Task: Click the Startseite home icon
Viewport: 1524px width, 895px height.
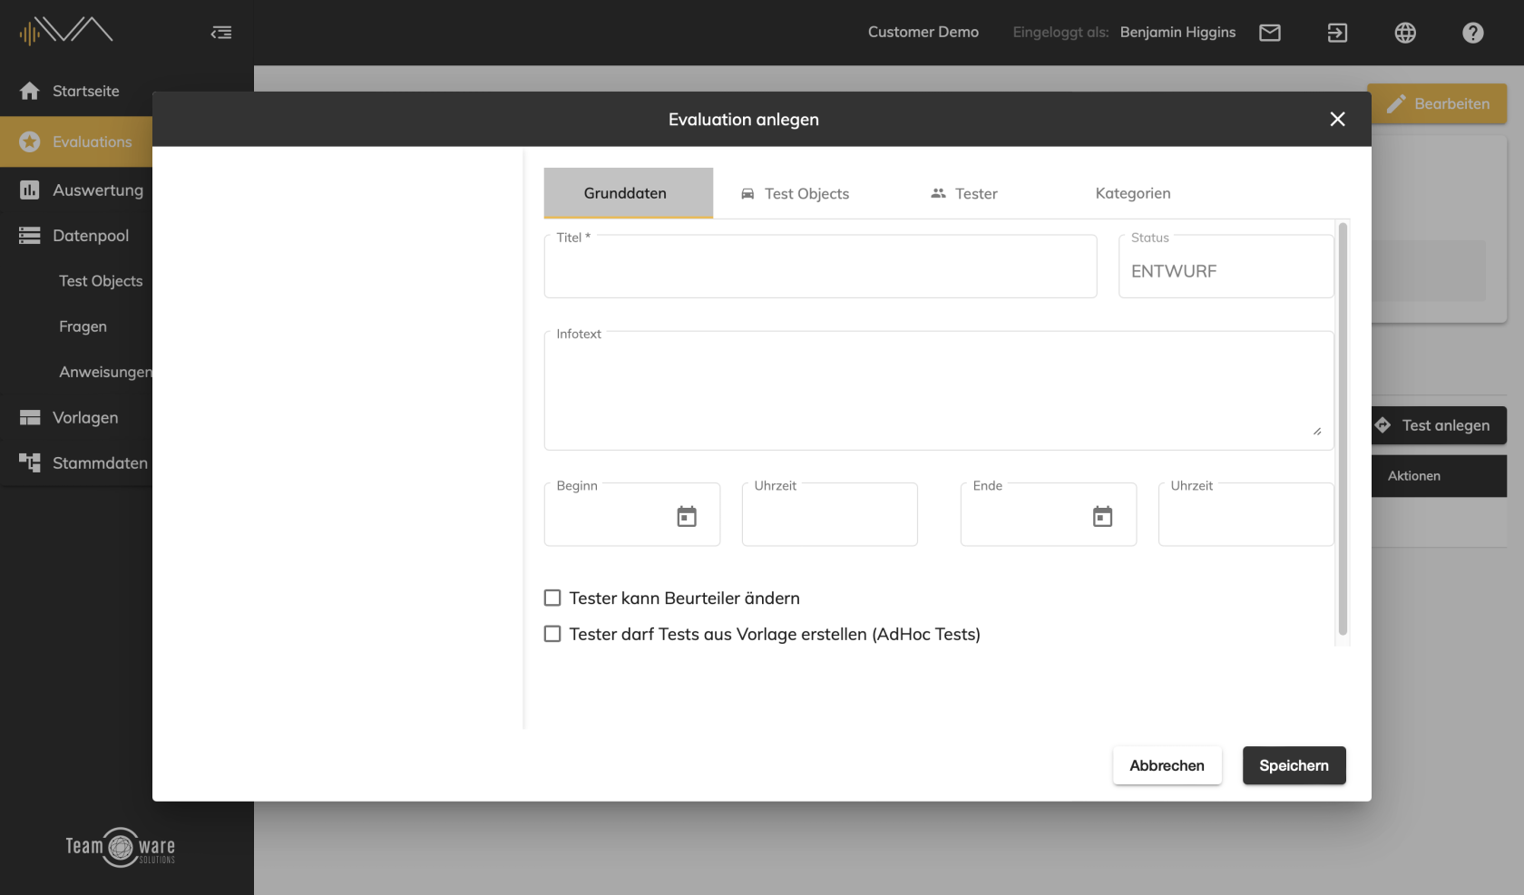Action: point(30,91)
